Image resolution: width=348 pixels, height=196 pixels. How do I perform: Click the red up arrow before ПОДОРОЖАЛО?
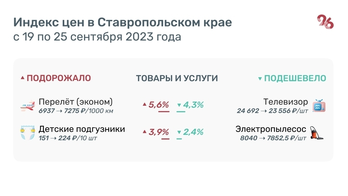(x=23, y=78)
